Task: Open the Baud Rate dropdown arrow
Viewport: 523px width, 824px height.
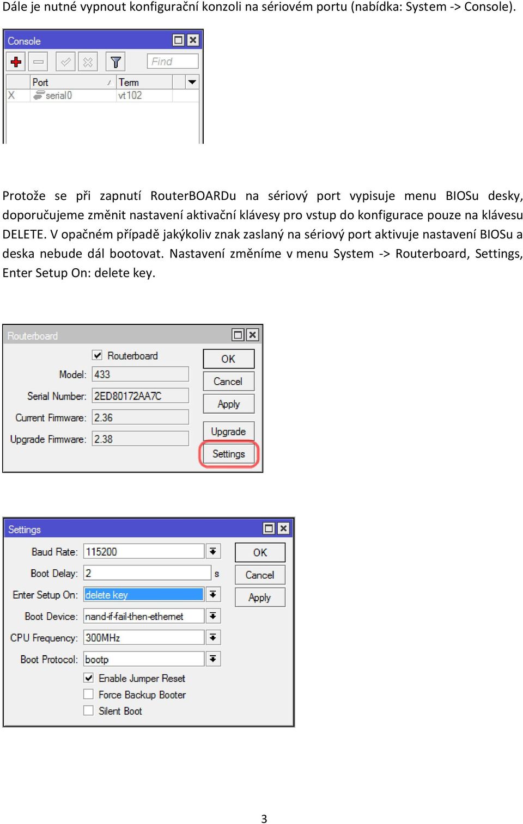Action: (x=213, y=551)
